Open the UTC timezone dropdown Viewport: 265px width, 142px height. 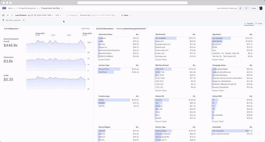coord(58,15)
